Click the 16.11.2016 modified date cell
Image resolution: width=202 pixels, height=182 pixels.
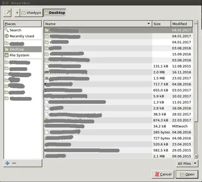(181, 72)
